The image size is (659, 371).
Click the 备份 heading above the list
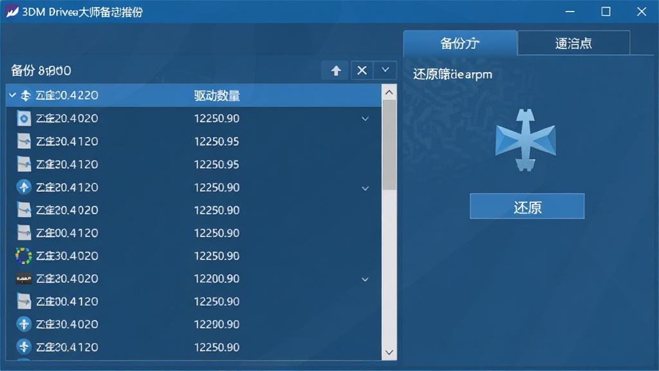41,70
